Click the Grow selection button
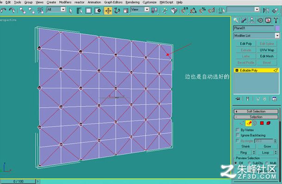 pyautogui.click(x=267, y=147)
